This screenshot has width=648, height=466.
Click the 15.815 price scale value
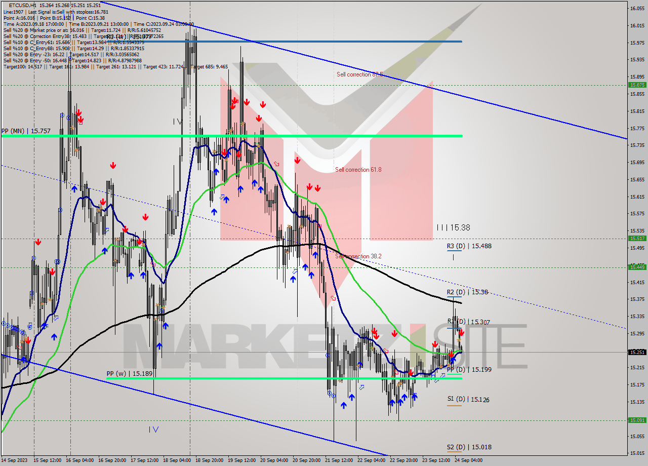tap(637, 111)
